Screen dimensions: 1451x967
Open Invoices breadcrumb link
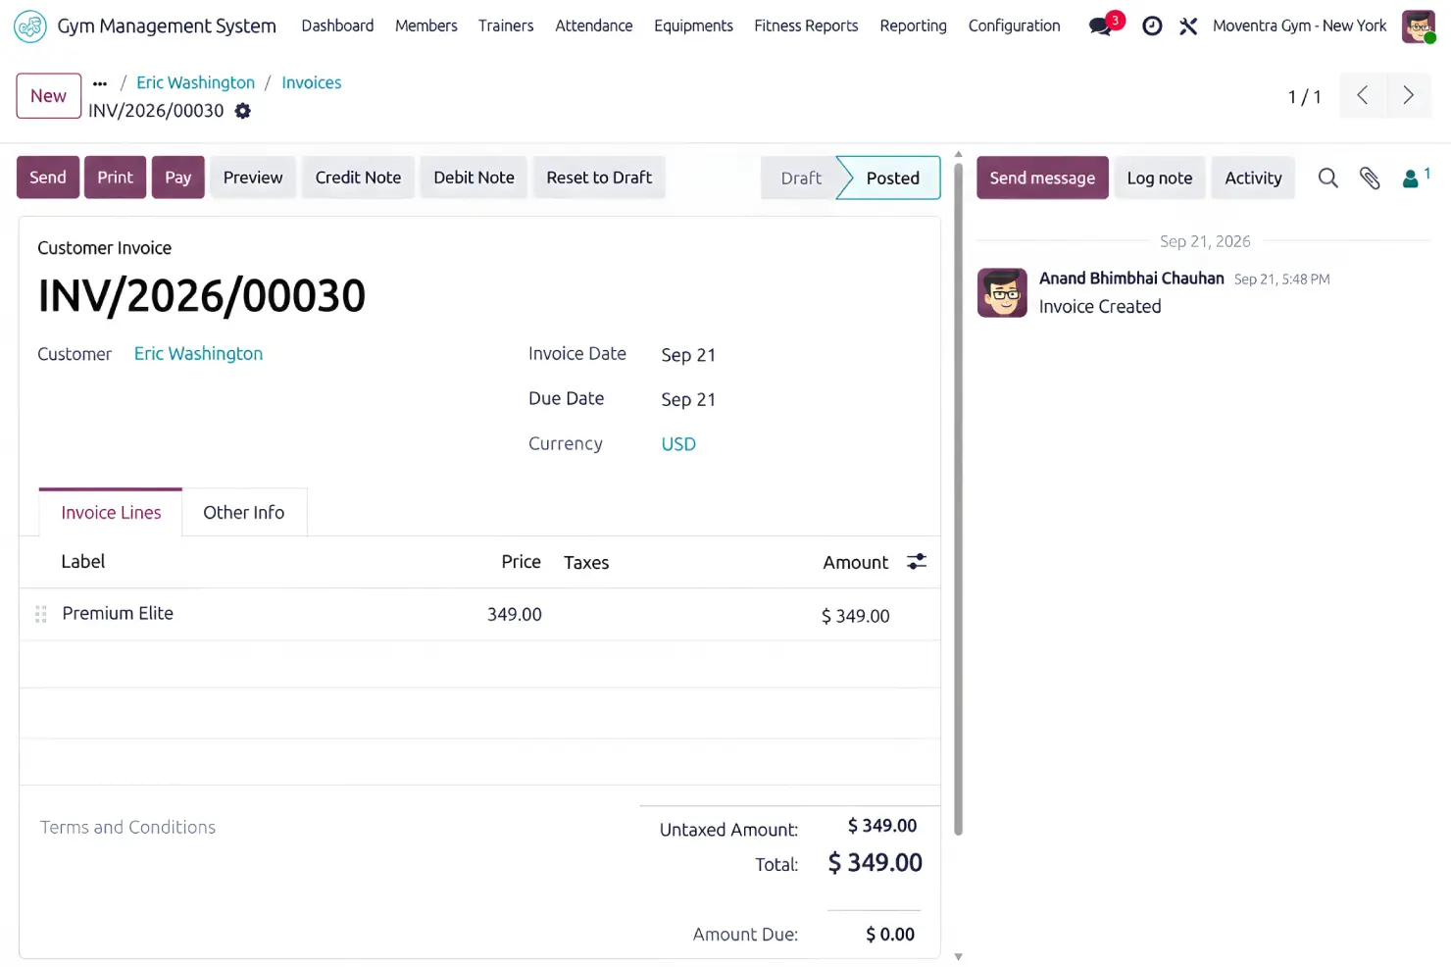pos(312,83)
